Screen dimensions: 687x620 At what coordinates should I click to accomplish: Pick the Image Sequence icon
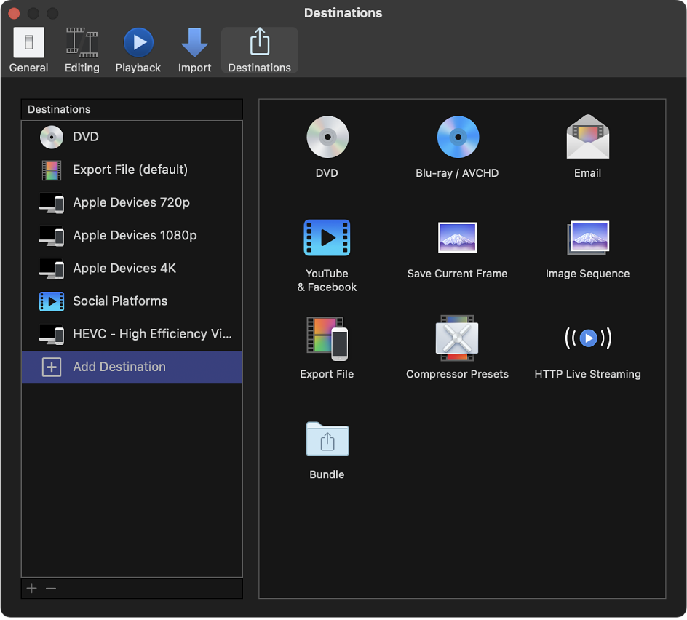[x=587, y=238]
